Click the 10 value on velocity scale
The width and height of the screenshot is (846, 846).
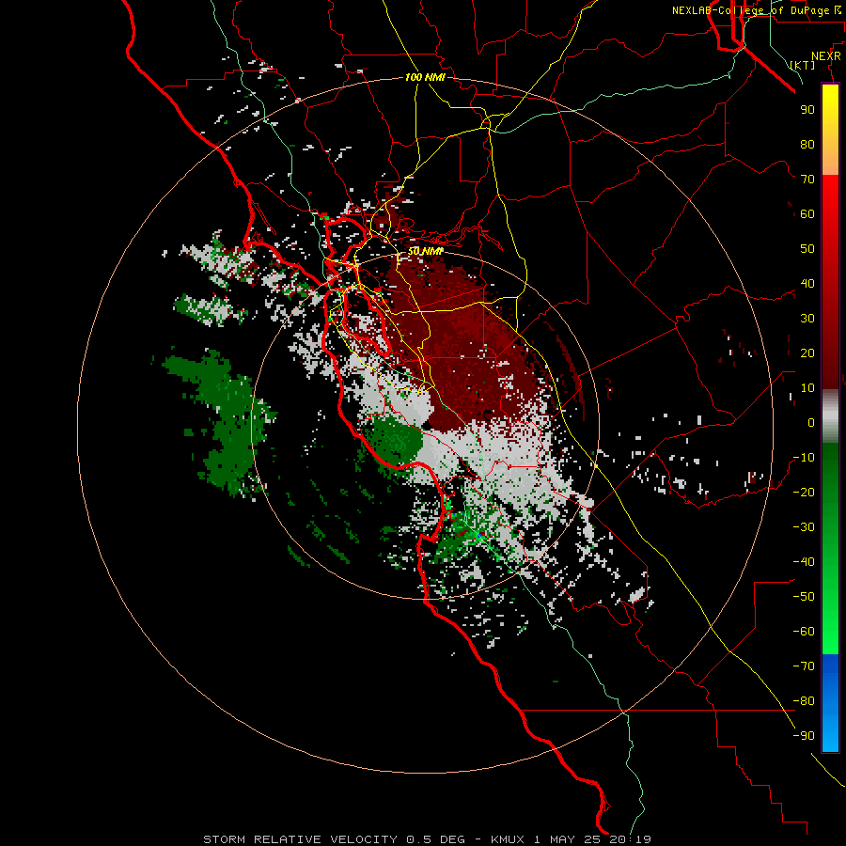807,388
